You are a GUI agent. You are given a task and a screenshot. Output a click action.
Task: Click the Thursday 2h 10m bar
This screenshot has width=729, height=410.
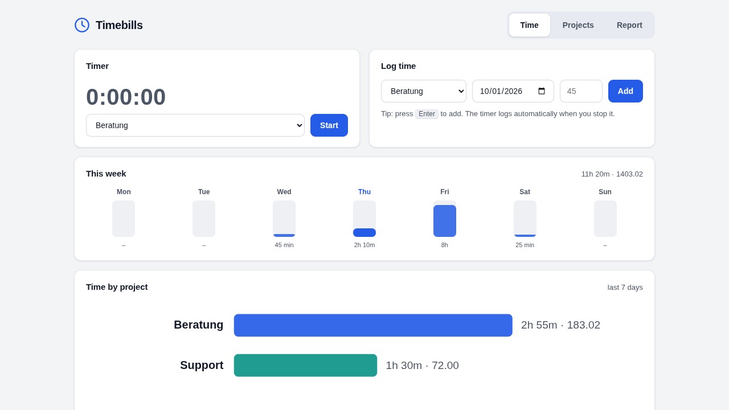[364, 232]
